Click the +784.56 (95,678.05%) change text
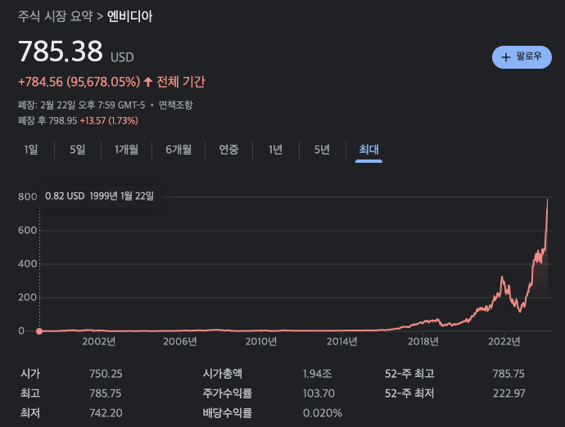 point(79,82)
